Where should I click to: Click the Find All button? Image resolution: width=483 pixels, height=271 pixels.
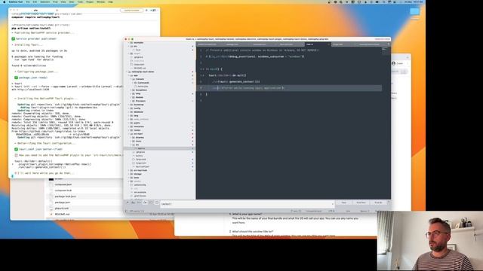coord(378,202)
